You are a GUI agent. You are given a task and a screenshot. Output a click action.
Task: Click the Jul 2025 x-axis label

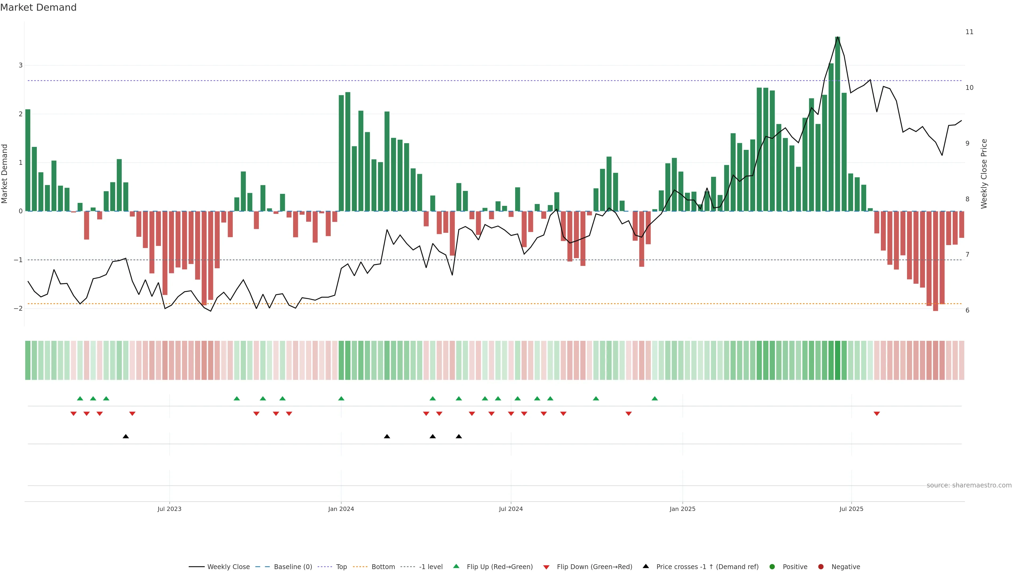(x=851, y=509)
